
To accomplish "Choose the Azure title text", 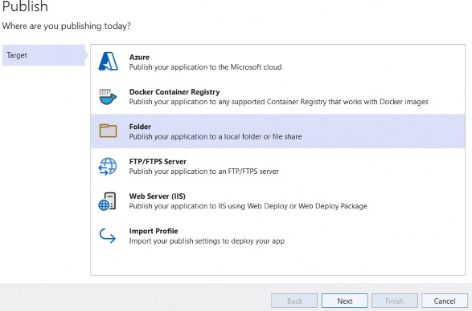I will 139,57.
